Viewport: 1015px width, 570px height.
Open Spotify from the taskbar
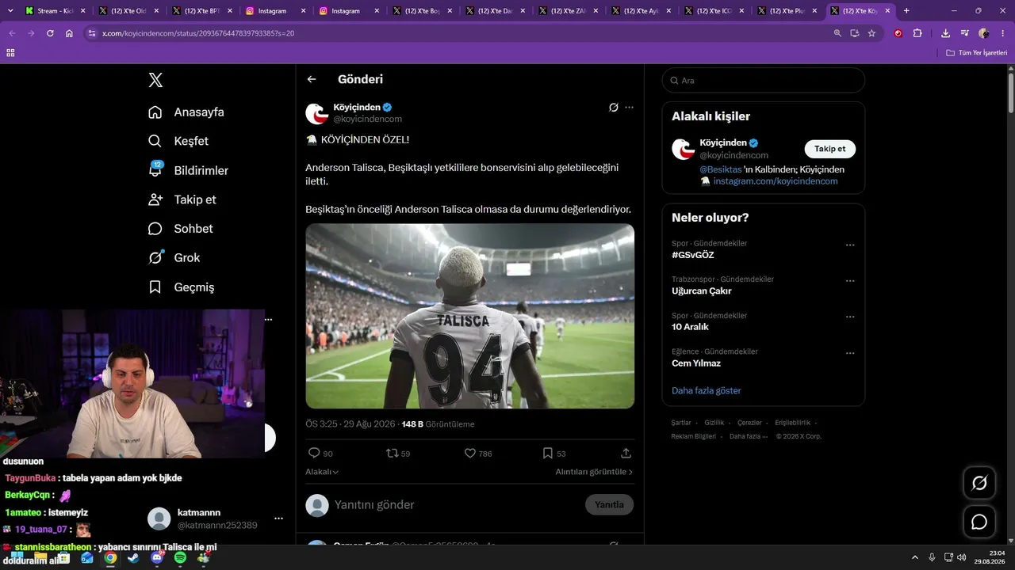click(180, 558)
